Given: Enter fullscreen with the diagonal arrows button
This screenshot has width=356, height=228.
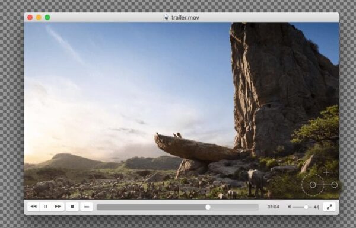Looking at the screenshot, I should pos(329,207).
